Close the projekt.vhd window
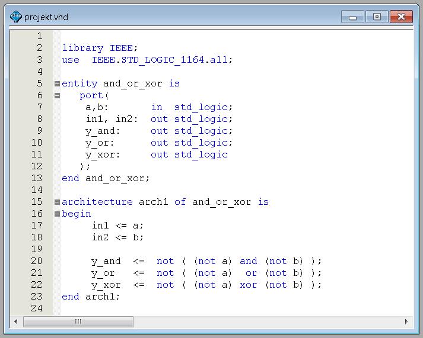 [x=401, y=17]
